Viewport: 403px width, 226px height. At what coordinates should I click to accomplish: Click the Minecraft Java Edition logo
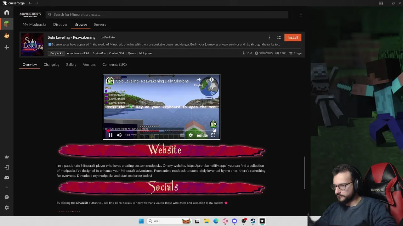tap(30, 14)
